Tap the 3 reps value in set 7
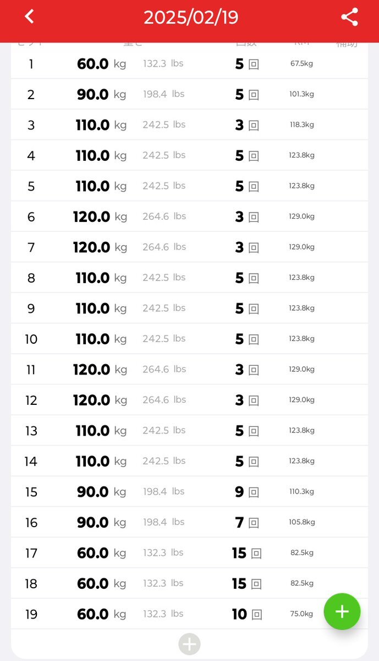379x661 pixels. [x=239, y=247]
